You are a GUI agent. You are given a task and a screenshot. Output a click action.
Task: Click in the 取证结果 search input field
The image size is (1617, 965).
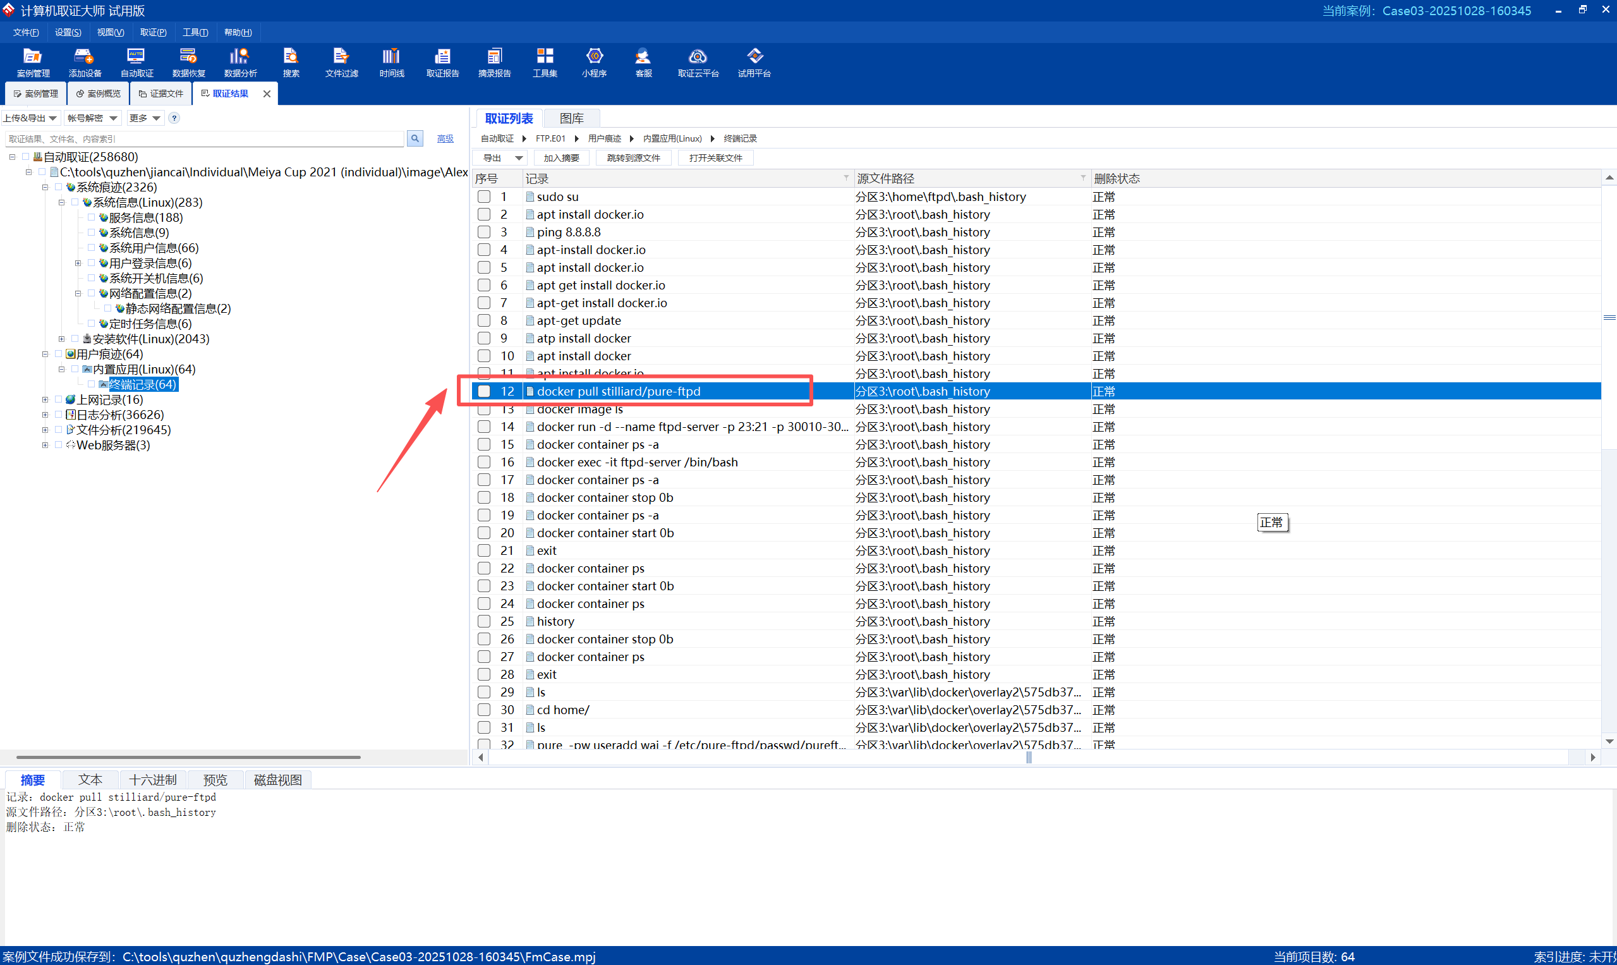click(x=204, y=138)
